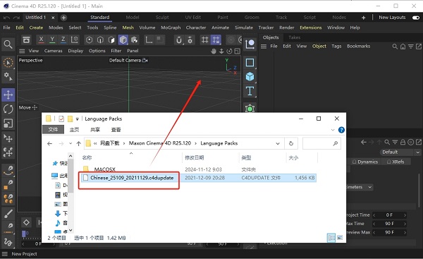
Task: Click the Undo arrow in Cinema 4D
Action: pos(7,18)
